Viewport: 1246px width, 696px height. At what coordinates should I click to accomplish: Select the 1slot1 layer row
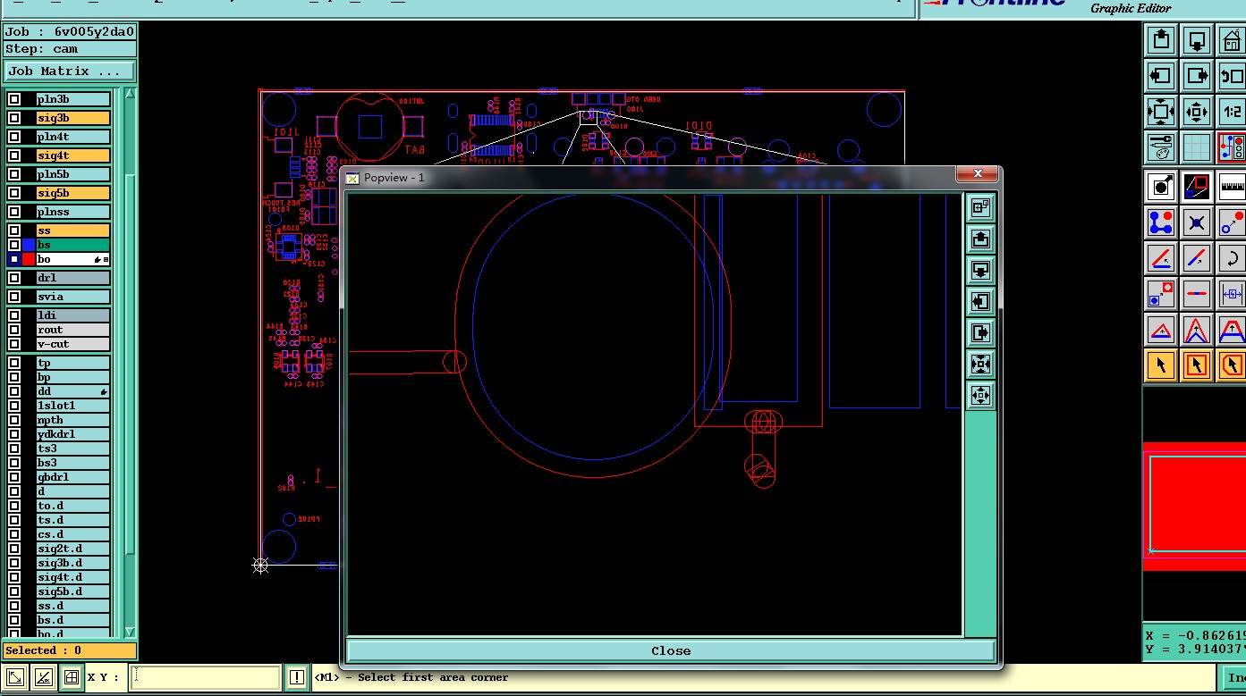72,406
